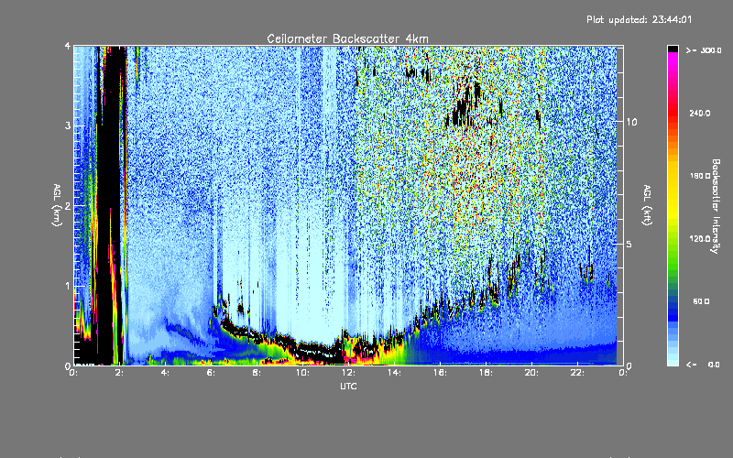Click the 'AGL (km)' left axis label

57,205
